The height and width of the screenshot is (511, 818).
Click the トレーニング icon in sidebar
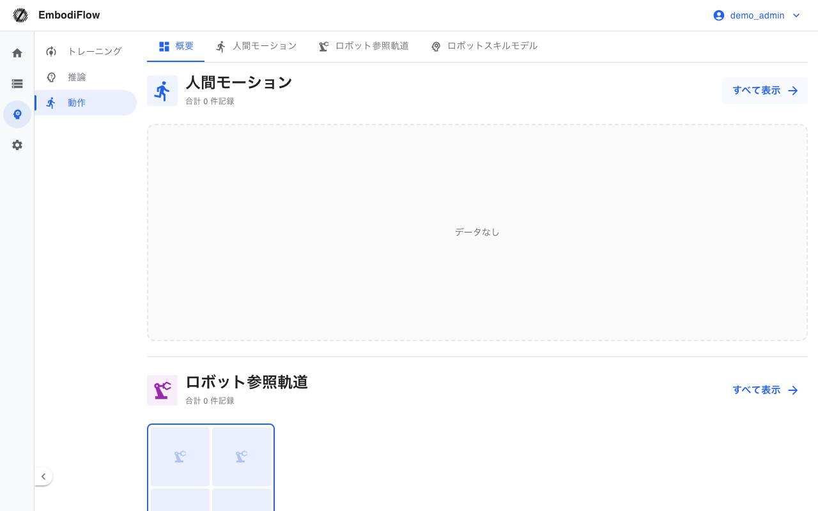coord(51,52)
